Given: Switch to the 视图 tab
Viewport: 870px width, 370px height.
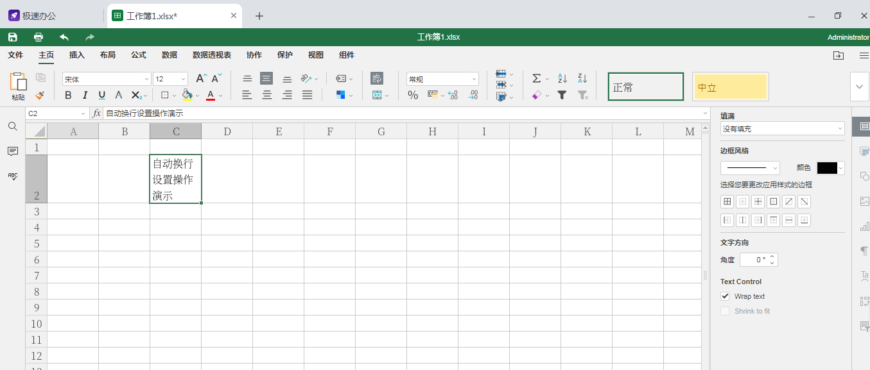Looking at the screenshot, I should [x=316, y=55].
